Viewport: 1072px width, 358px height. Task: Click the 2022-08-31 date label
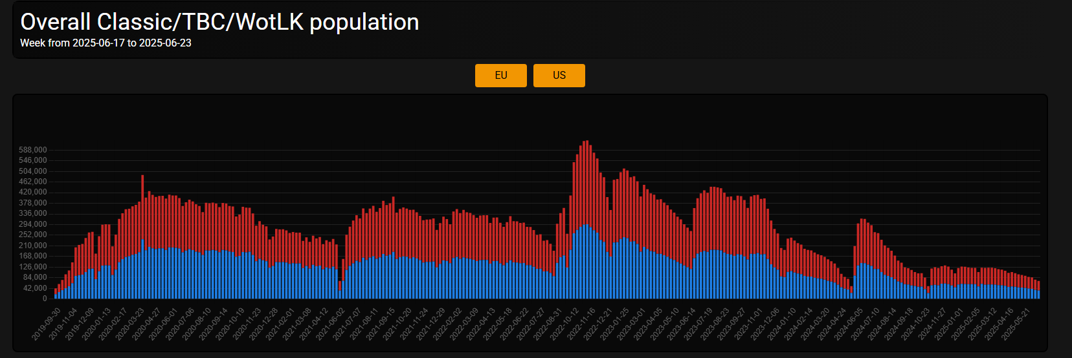[x=548, y=324]
